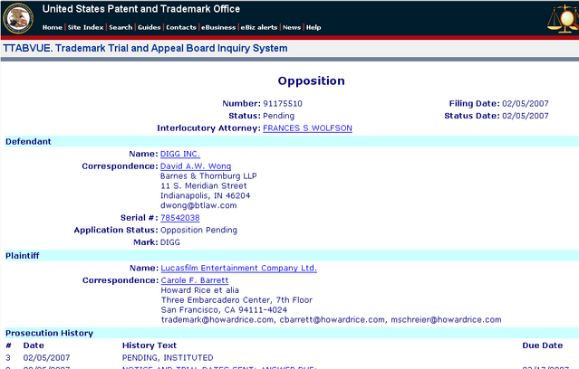The image size is (579, 369).
Task: Click the History Text column header
Action: pos(150,345)
